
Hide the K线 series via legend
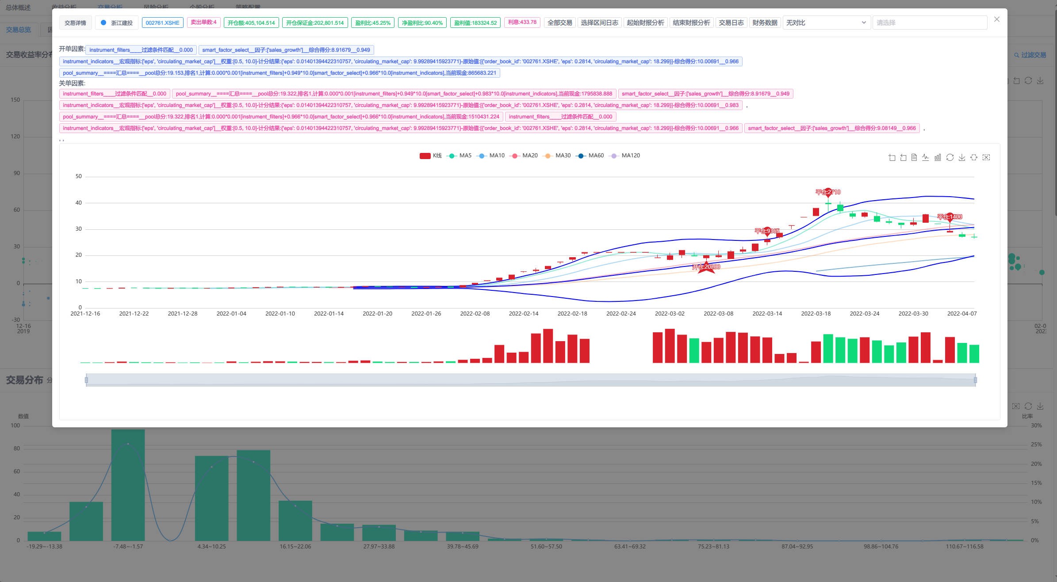pyautogui.click(x=430, y=156)
